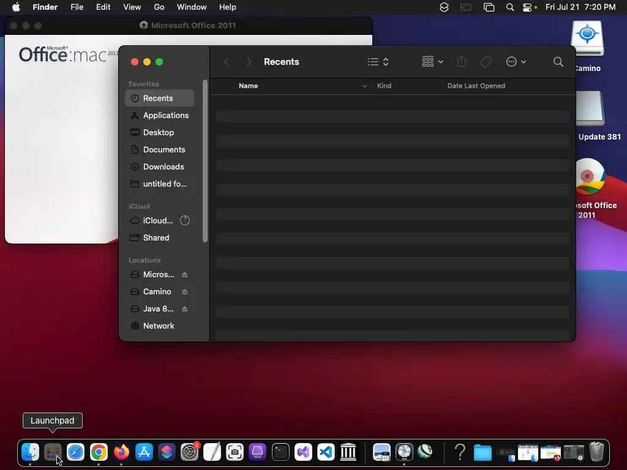The image size is (627, 470).
Task: Sort by Kind column
Action: tap(385, 86)
